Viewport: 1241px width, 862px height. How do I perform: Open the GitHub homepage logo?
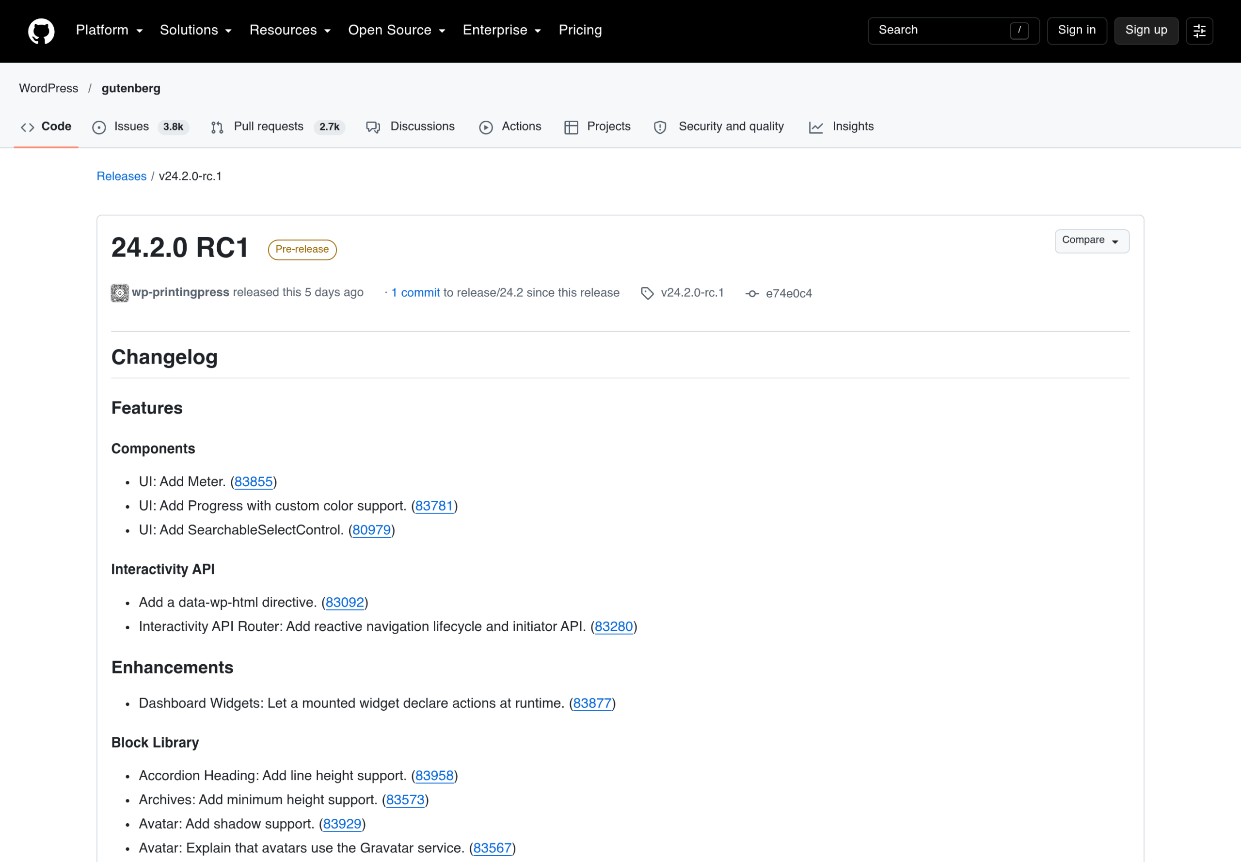coord(41,31)
